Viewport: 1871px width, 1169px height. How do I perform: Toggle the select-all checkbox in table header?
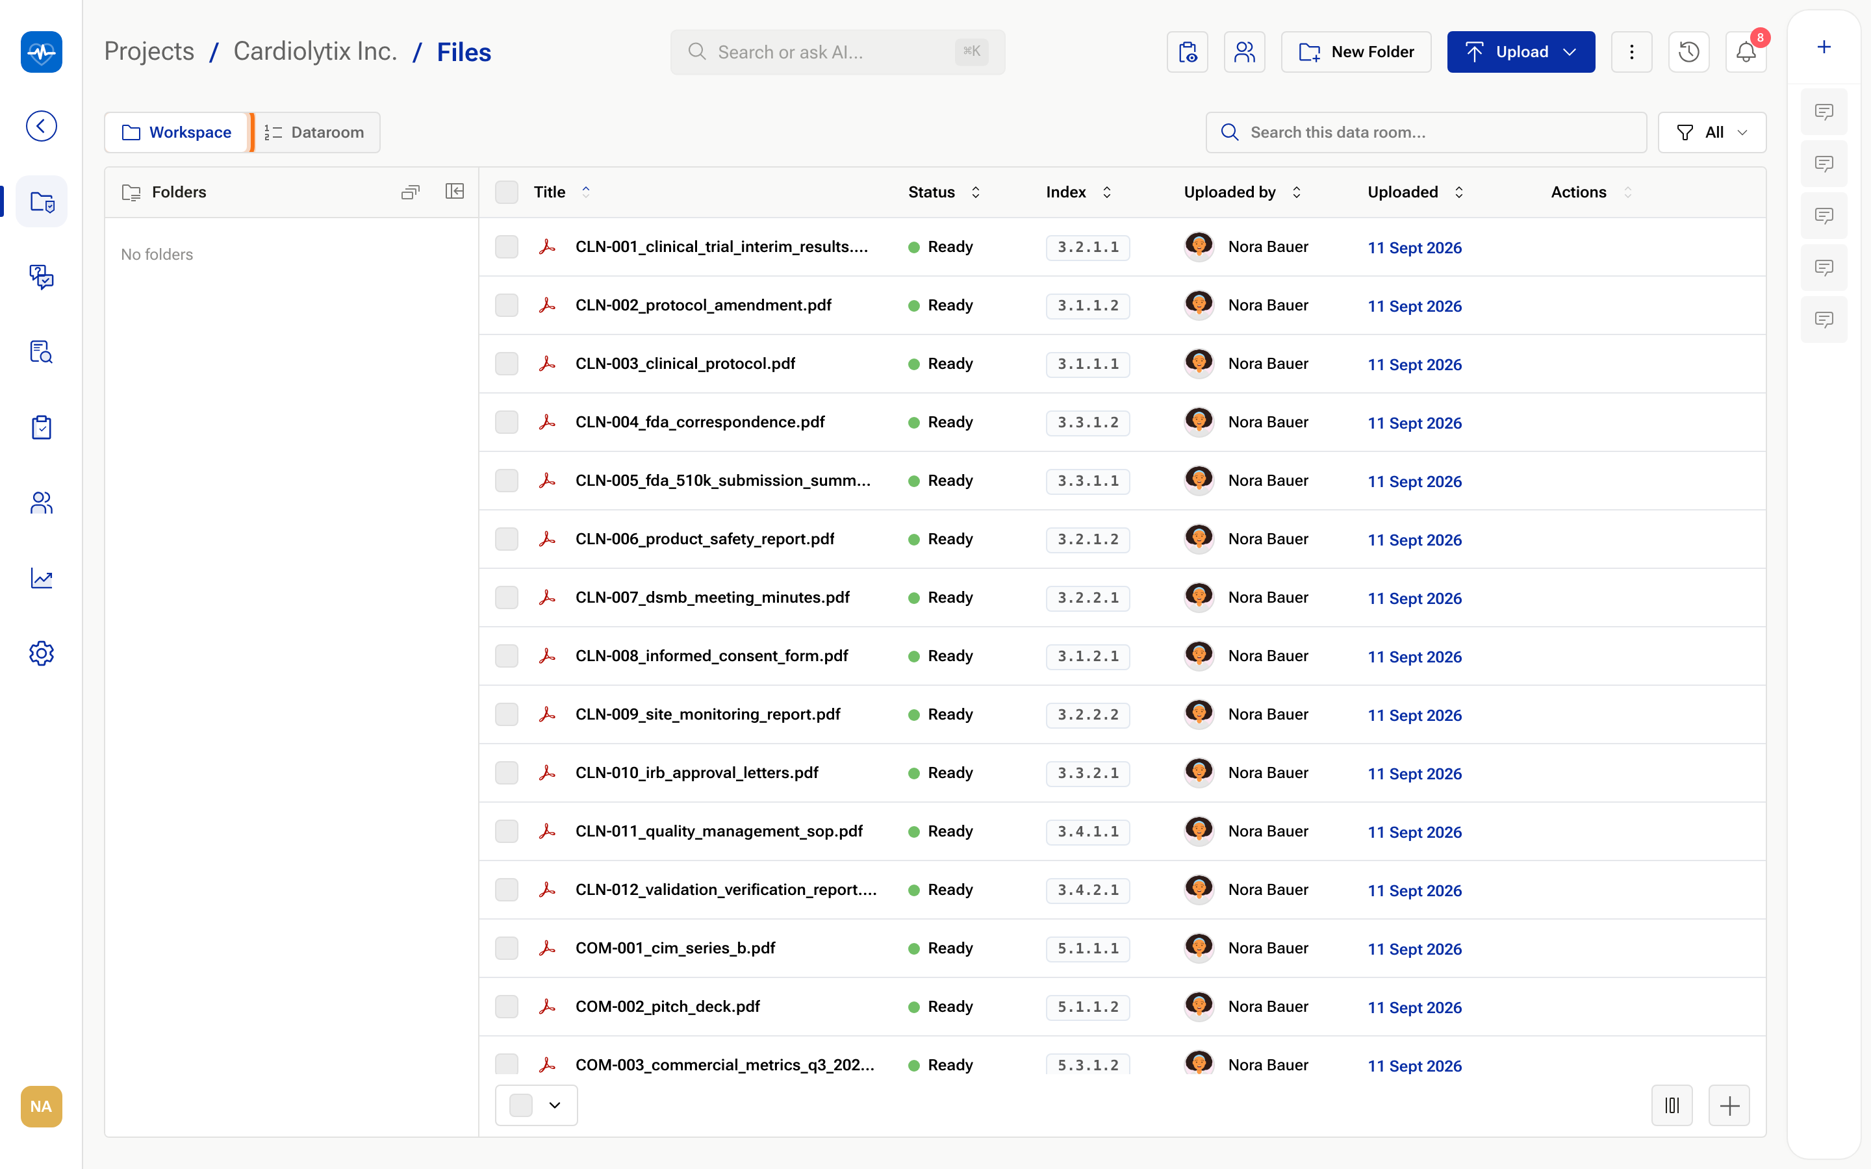coord(507,192)
